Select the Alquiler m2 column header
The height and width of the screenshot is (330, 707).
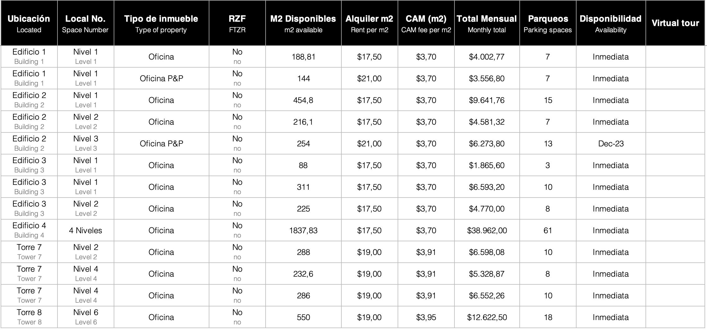coord(369,23)
